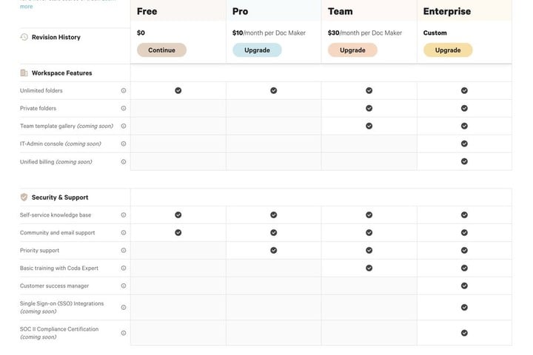Click info icon for Team template gallery
The height and width of the screenshot is (355, 533).
(x=124, y=126)
